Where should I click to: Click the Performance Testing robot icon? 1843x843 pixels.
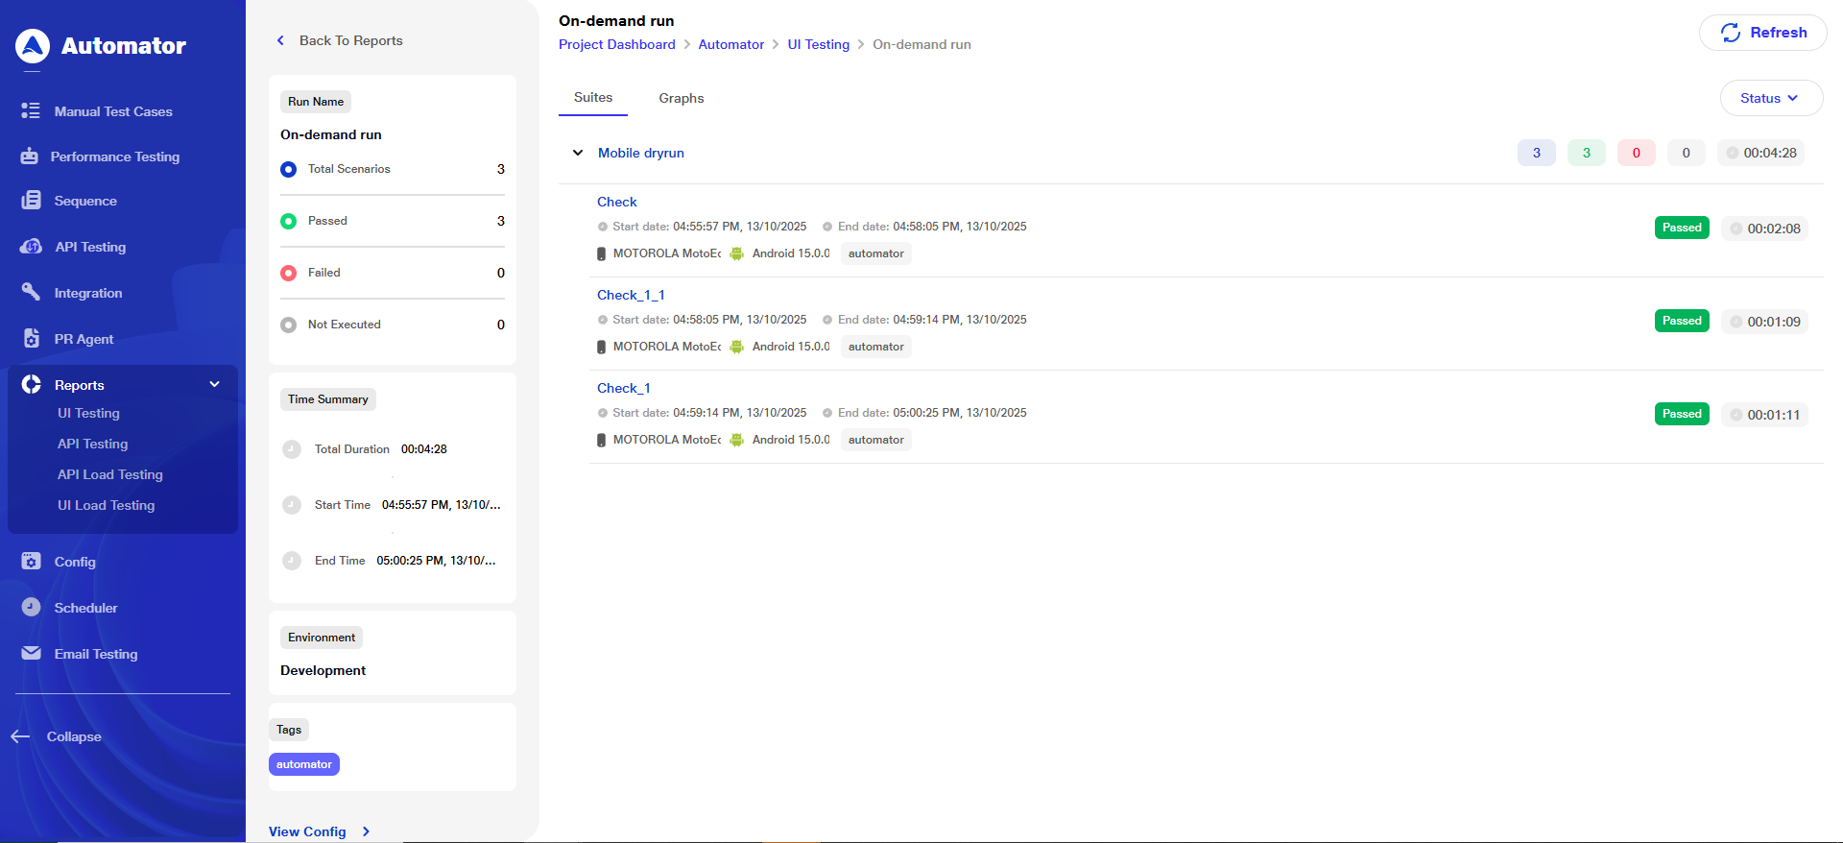coord(30,157)
